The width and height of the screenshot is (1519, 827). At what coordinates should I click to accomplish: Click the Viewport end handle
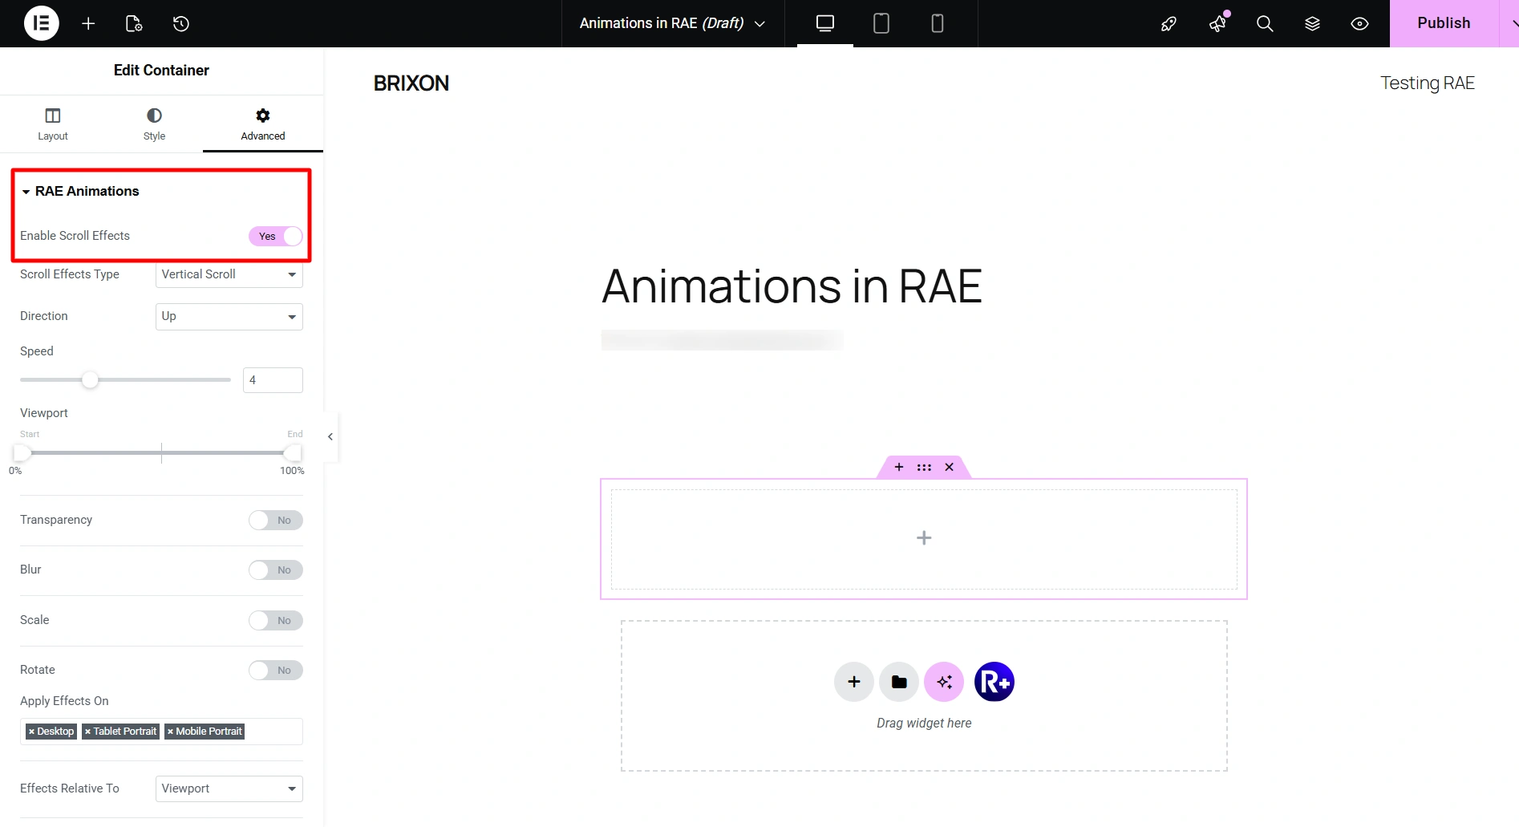tap(293, 453)
